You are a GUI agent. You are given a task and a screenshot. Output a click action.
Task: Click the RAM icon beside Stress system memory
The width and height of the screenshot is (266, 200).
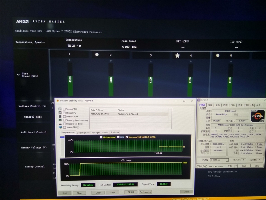pyautogui.click(x=60, y=120)
